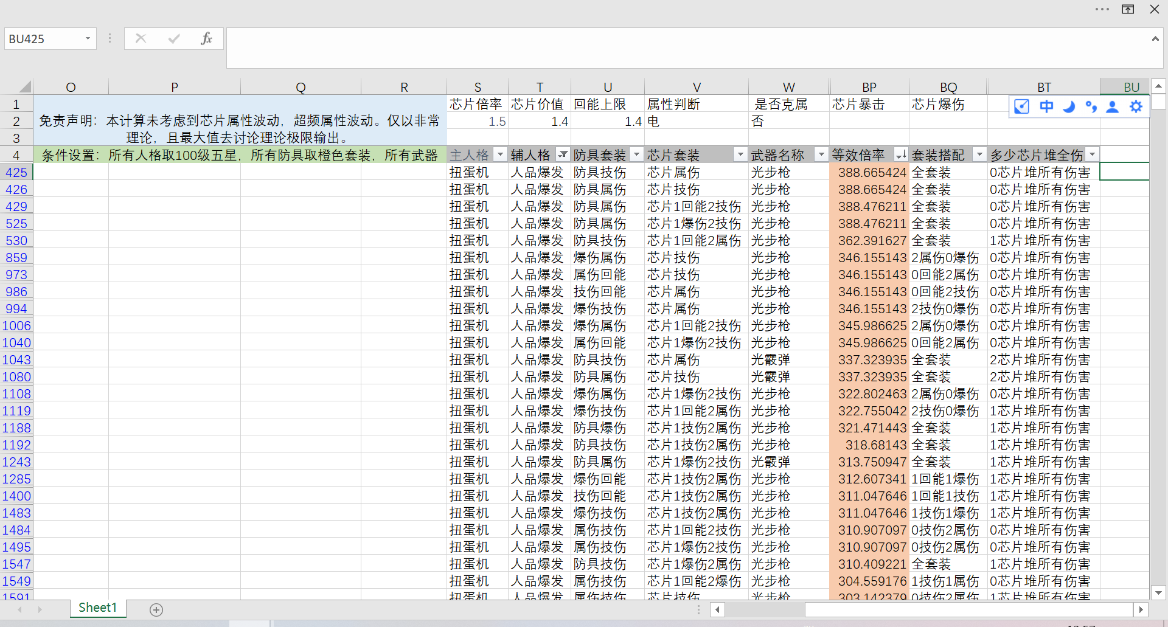Toggle Chinese/English input mode 中 icon

(x=1046, y=106)
